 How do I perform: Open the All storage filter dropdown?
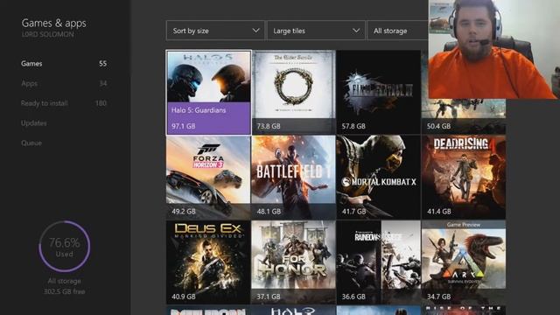[398, 31]
